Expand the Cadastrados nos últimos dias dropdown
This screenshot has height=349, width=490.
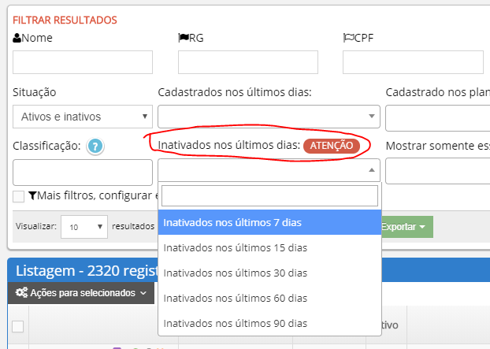(x=269, y=117)
